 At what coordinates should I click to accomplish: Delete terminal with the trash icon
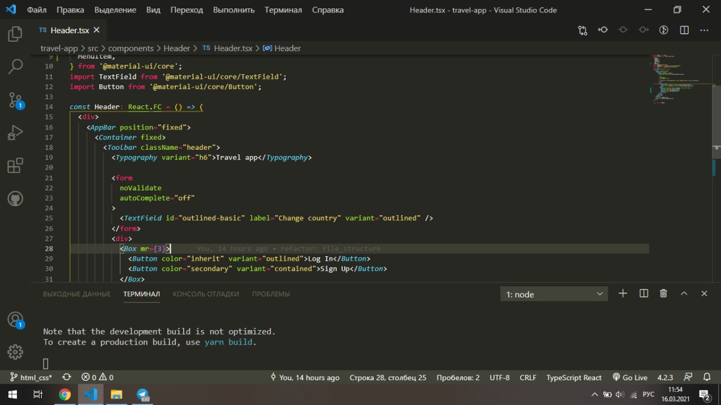(664, 293)
